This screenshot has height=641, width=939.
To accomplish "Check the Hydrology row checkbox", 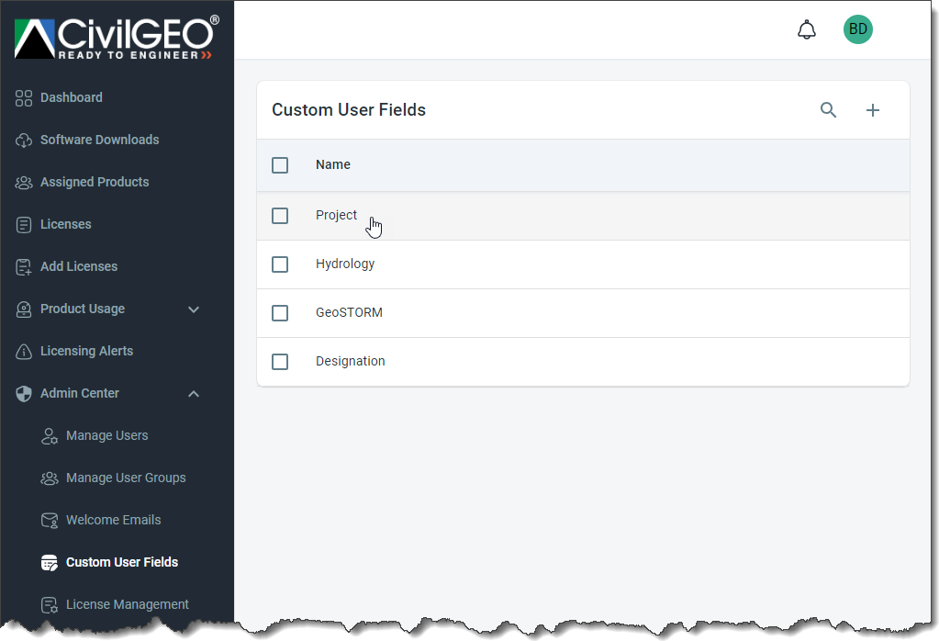I will (x=280, y=264).
